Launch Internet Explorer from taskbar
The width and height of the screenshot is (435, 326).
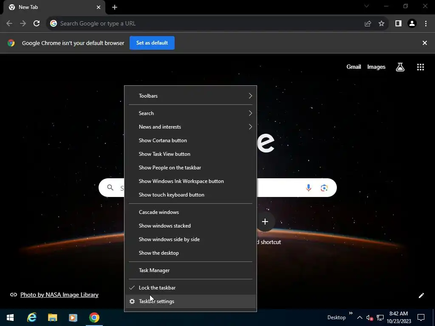click(32, 318)
